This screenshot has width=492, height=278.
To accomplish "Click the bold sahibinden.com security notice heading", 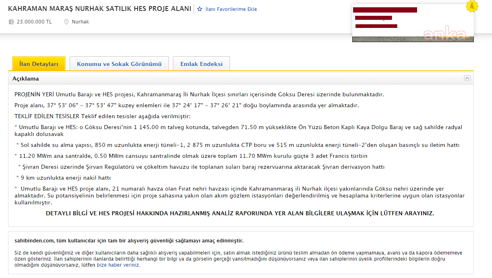I will tap(129, 241).
